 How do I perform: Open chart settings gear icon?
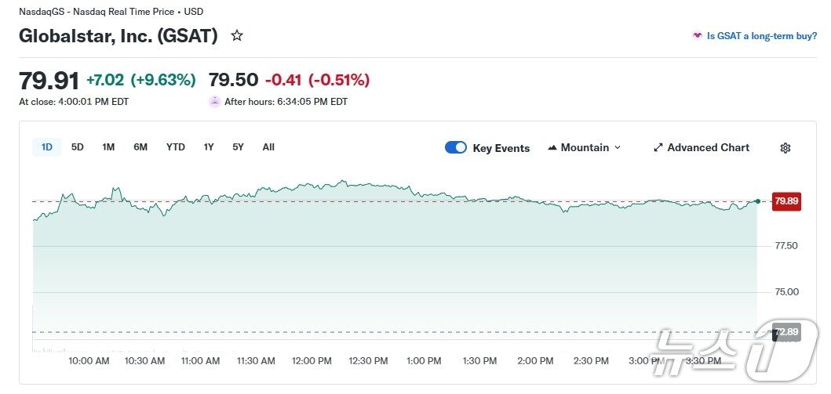click(x=785, y=148)
